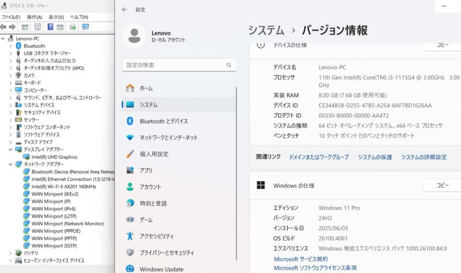Click the Lenovo user avatar in Settings
Screen dimensions: 461x273
[134, 36]
